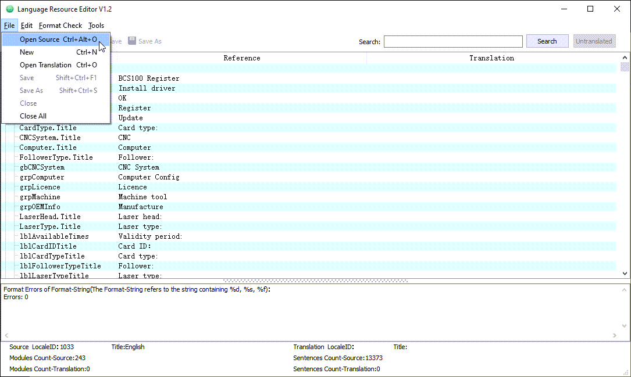Select Close All menu entry
The height and width of the screenshot is (377, 631).
pos(55,116)
